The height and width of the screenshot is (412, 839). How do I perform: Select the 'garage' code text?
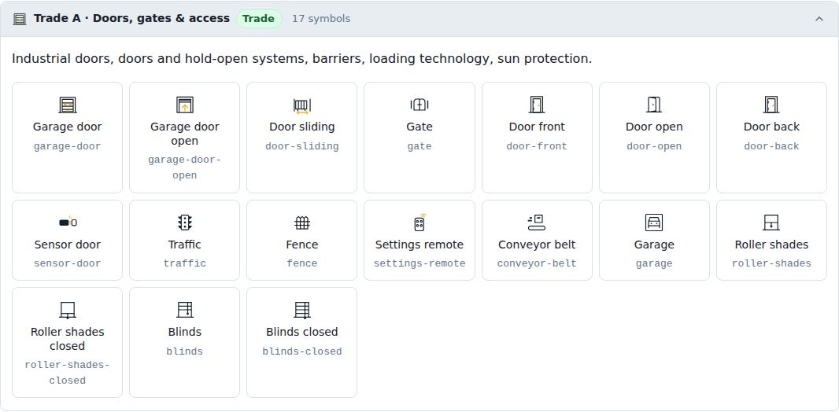point(654,263)
